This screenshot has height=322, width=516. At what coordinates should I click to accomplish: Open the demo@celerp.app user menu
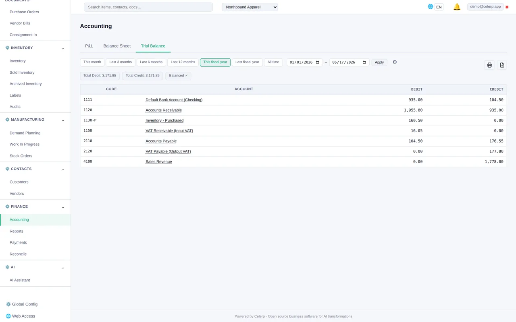[x=485, y=7]
